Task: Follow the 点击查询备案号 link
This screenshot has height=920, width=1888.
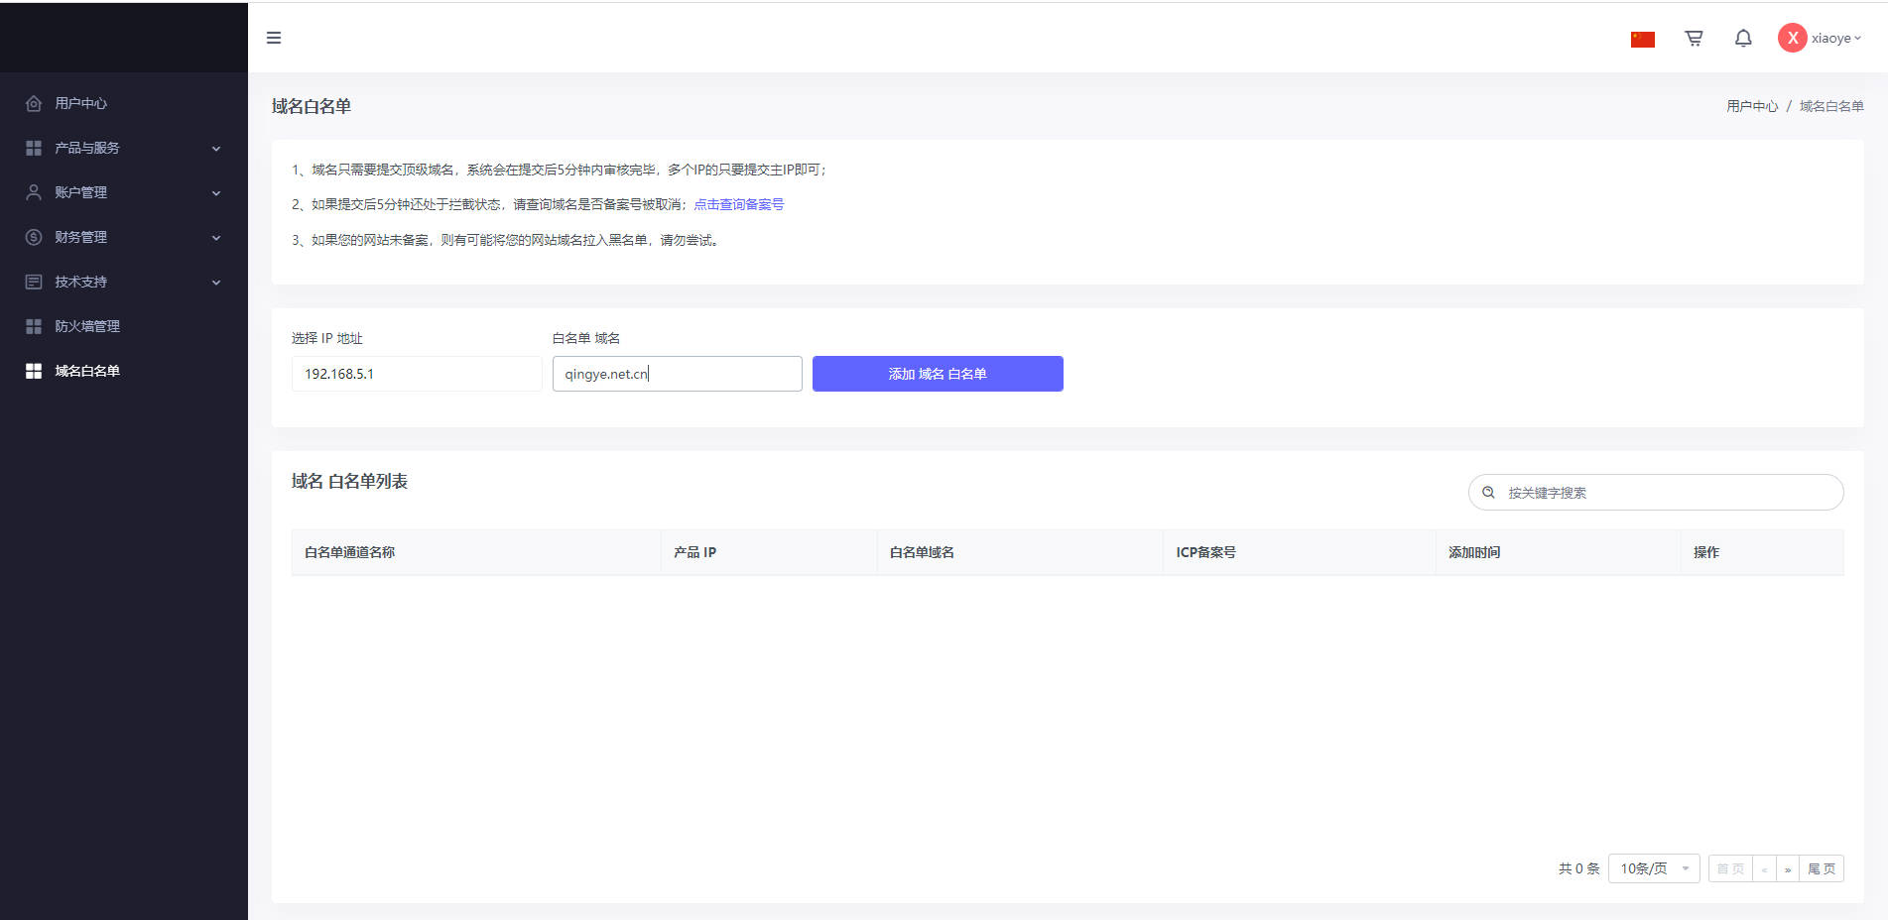Action: (x=738, y=204)
